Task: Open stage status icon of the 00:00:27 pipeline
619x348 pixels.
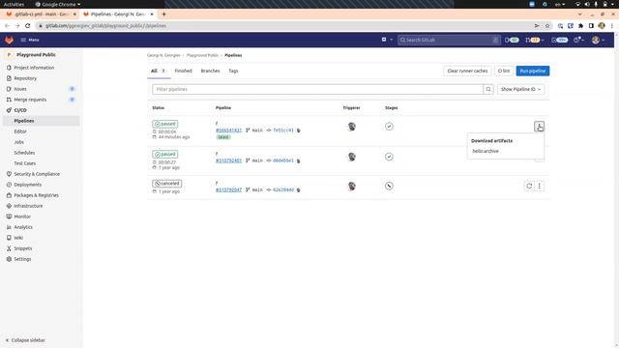Action: [x=389, y=157]
